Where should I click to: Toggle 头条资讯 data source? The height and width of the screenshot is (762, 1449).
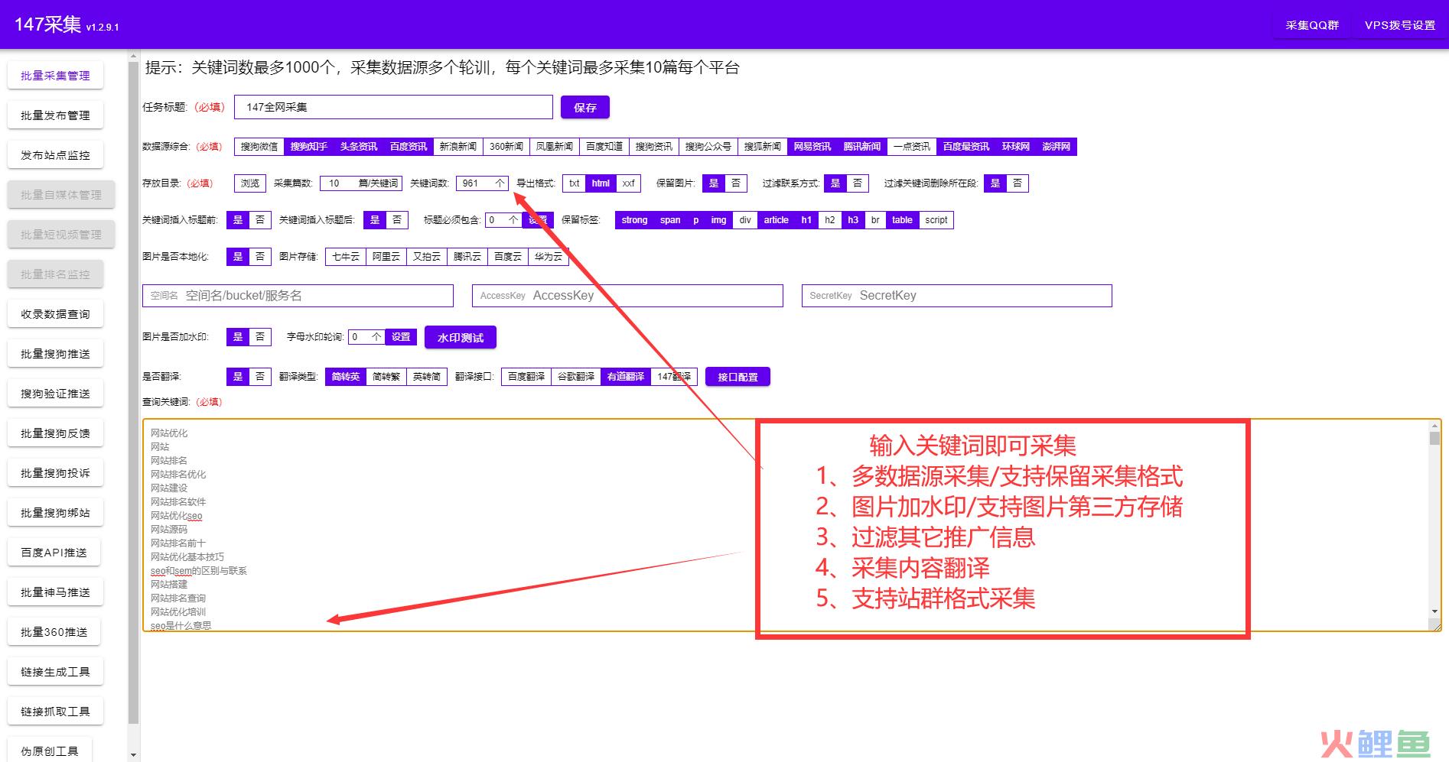tap(359, 147)
